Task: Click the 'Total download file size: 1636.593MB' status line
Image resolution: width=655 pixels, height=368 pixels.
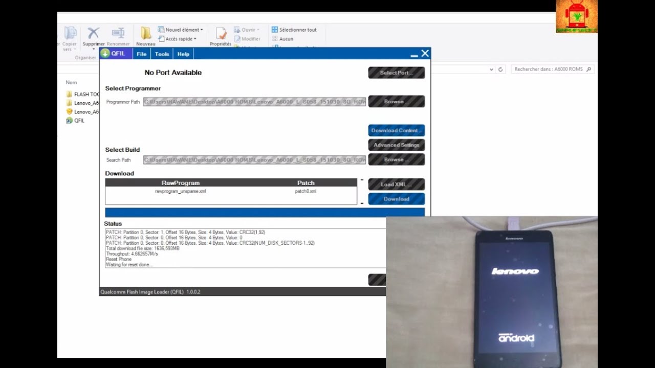Action: point(143,248)
